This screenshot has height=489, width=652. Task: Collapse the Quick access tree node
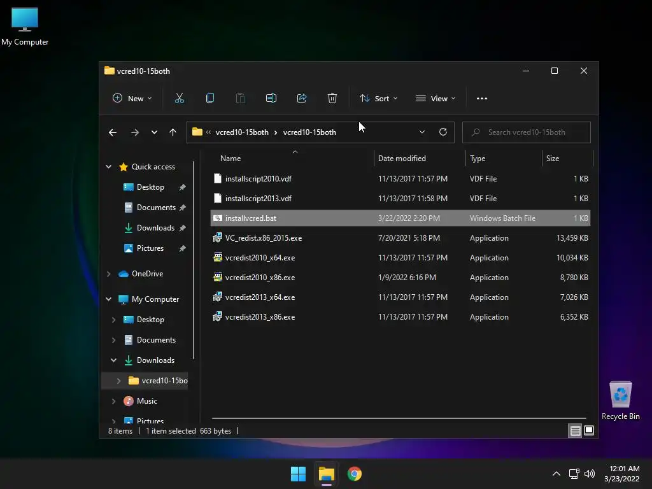pos(108,166)
